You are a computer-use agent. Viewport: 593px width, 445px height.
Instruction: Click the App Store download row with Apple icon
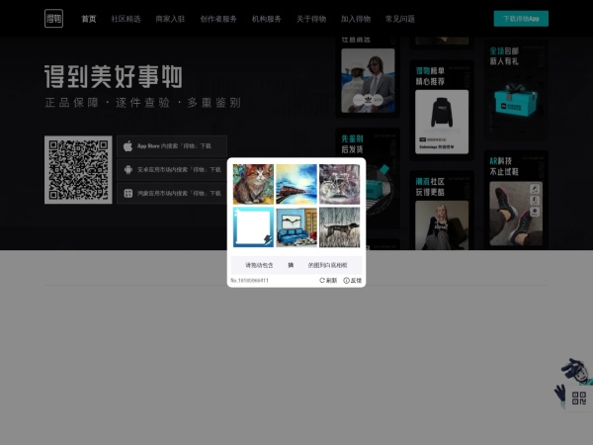point(172,146)
